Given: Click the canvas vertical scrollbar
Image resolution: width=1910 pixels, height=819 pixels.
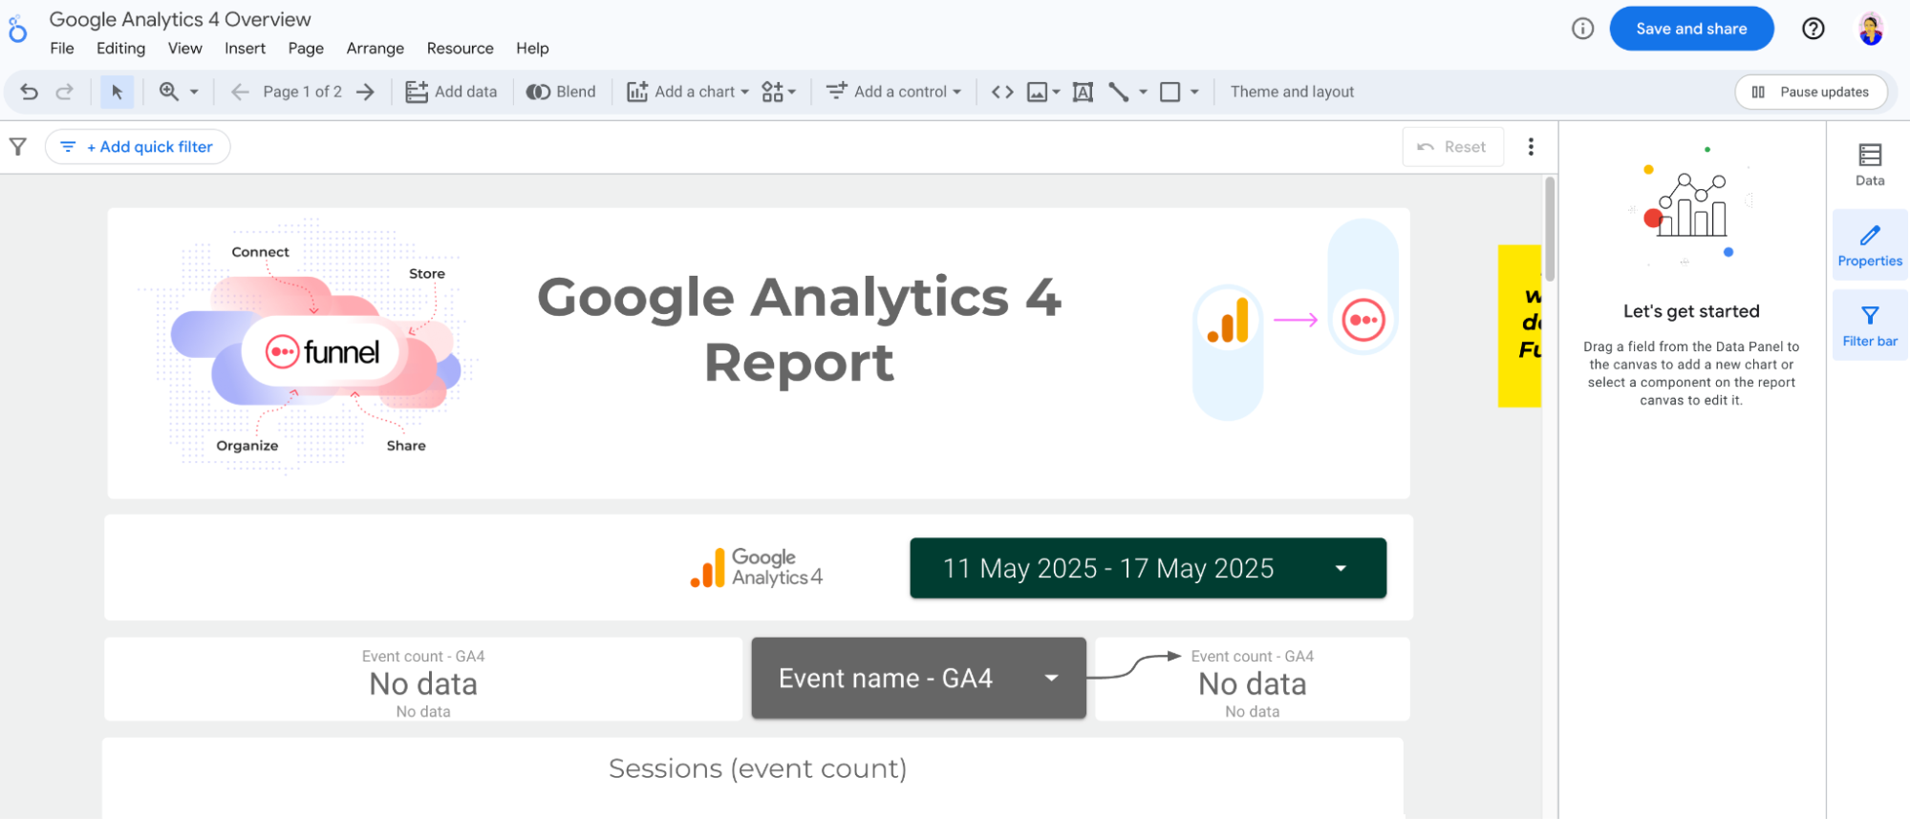Looking at the screenshot, I should (1549, 229).
